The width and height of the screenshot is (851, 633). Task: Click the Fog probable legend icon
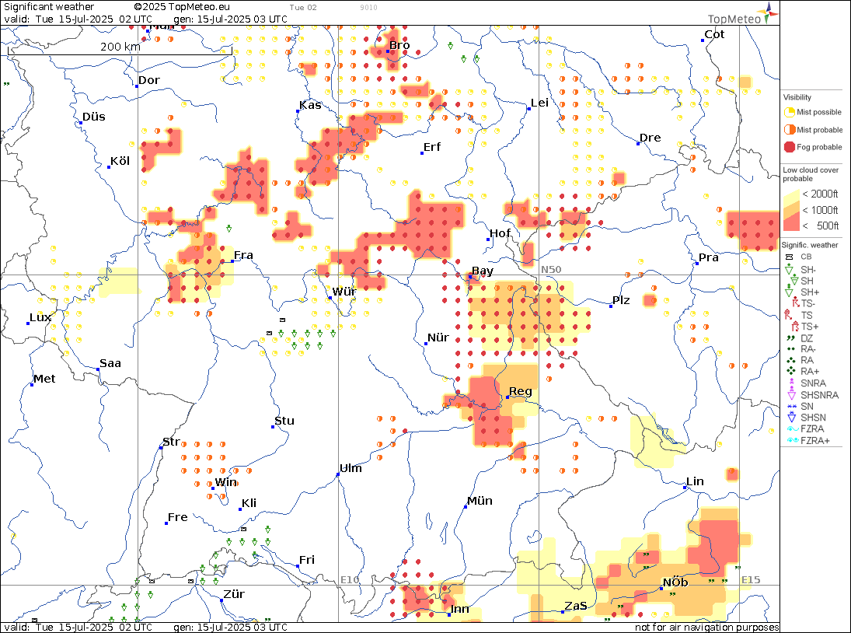[789, 147]
